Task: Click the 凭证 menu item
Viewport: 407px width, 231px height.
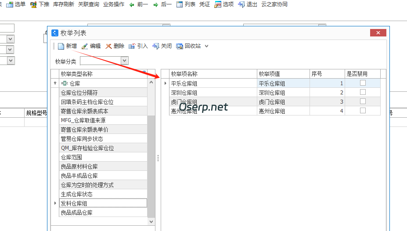Action: pos(205,4)
